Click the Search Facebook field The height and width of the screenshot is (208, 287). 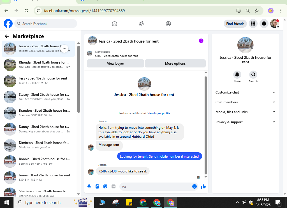click(46, 24)
